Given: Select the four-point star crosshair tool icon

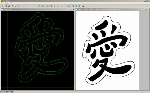Looking at the screenshot, I should (51, 6).
